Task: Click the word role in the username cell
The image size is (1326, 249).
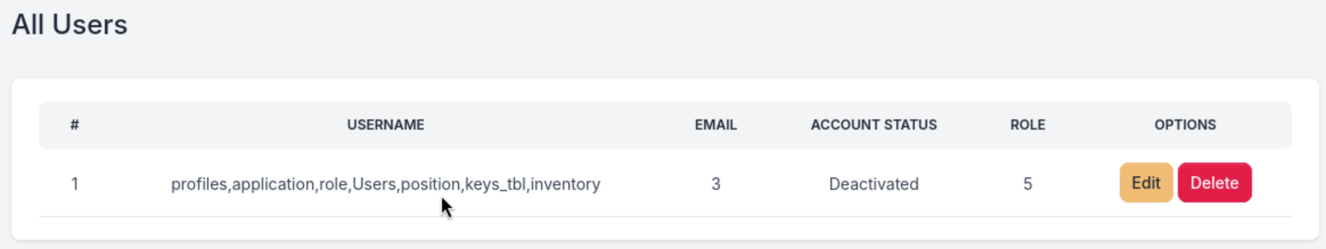Action: coord(333,184)
